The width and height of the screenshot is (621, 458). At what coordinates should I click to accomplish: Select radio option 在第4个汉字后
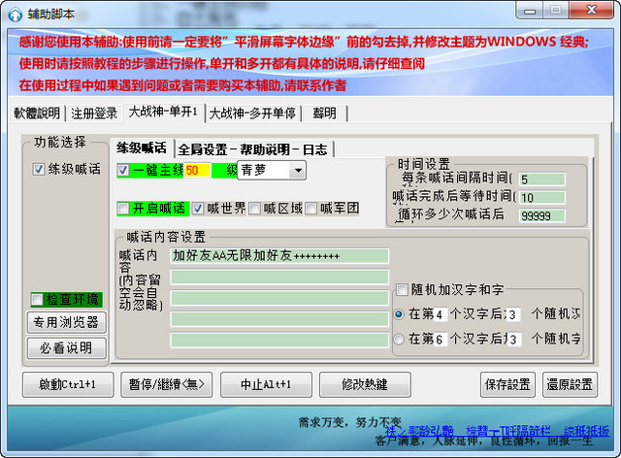point(399,314)
